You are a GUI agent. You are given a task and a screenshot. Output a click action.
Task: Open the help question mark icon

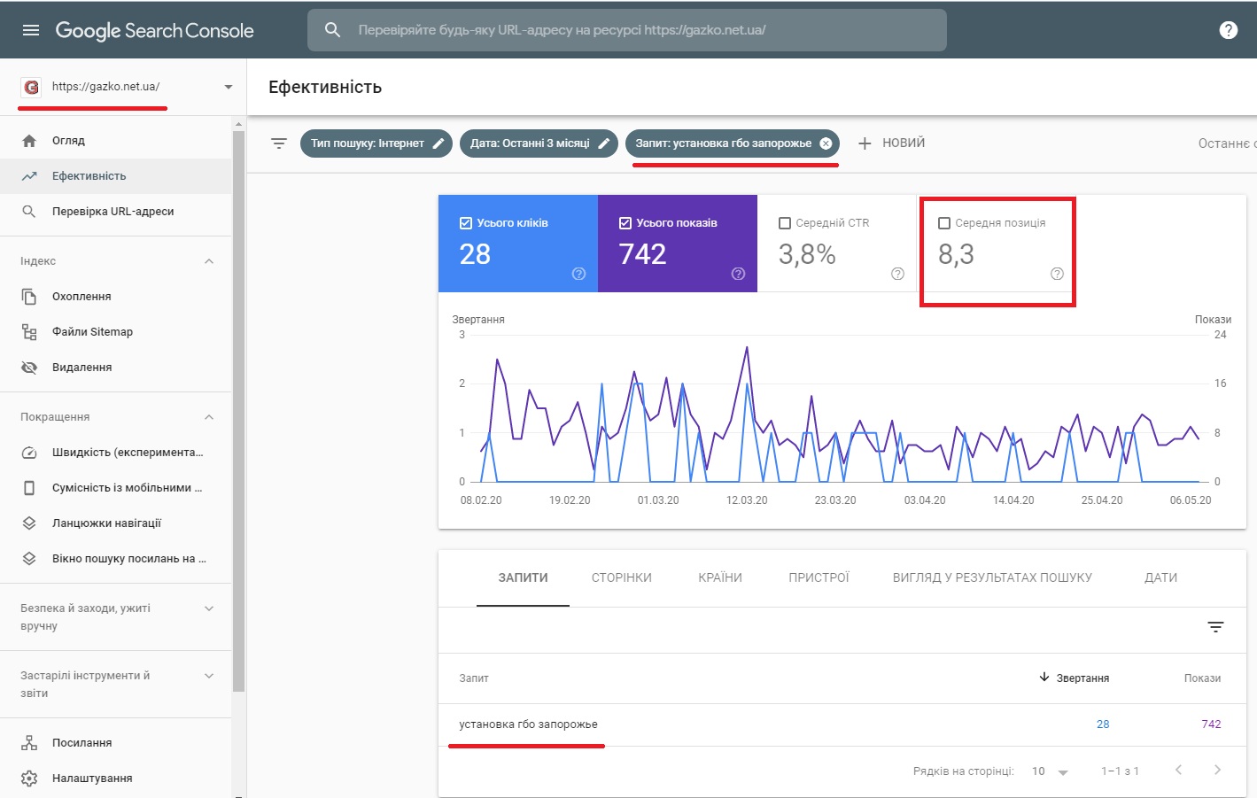(1229, 30)
